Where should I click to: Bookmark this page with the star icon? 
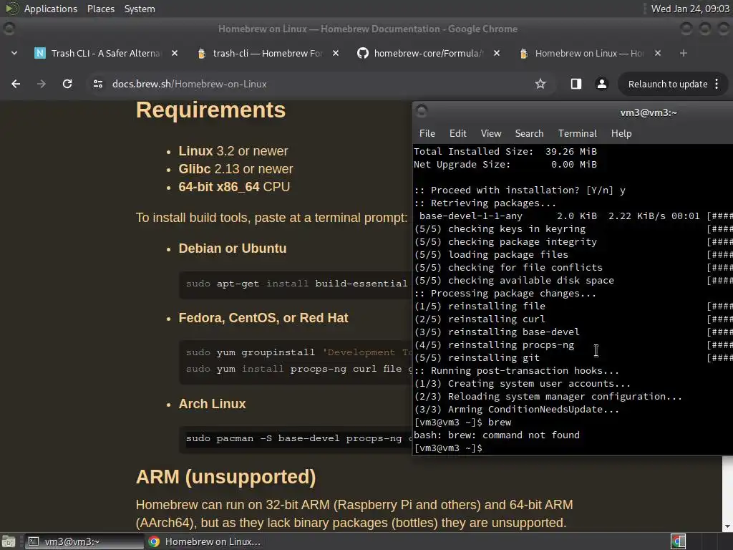tap(540, 84)
